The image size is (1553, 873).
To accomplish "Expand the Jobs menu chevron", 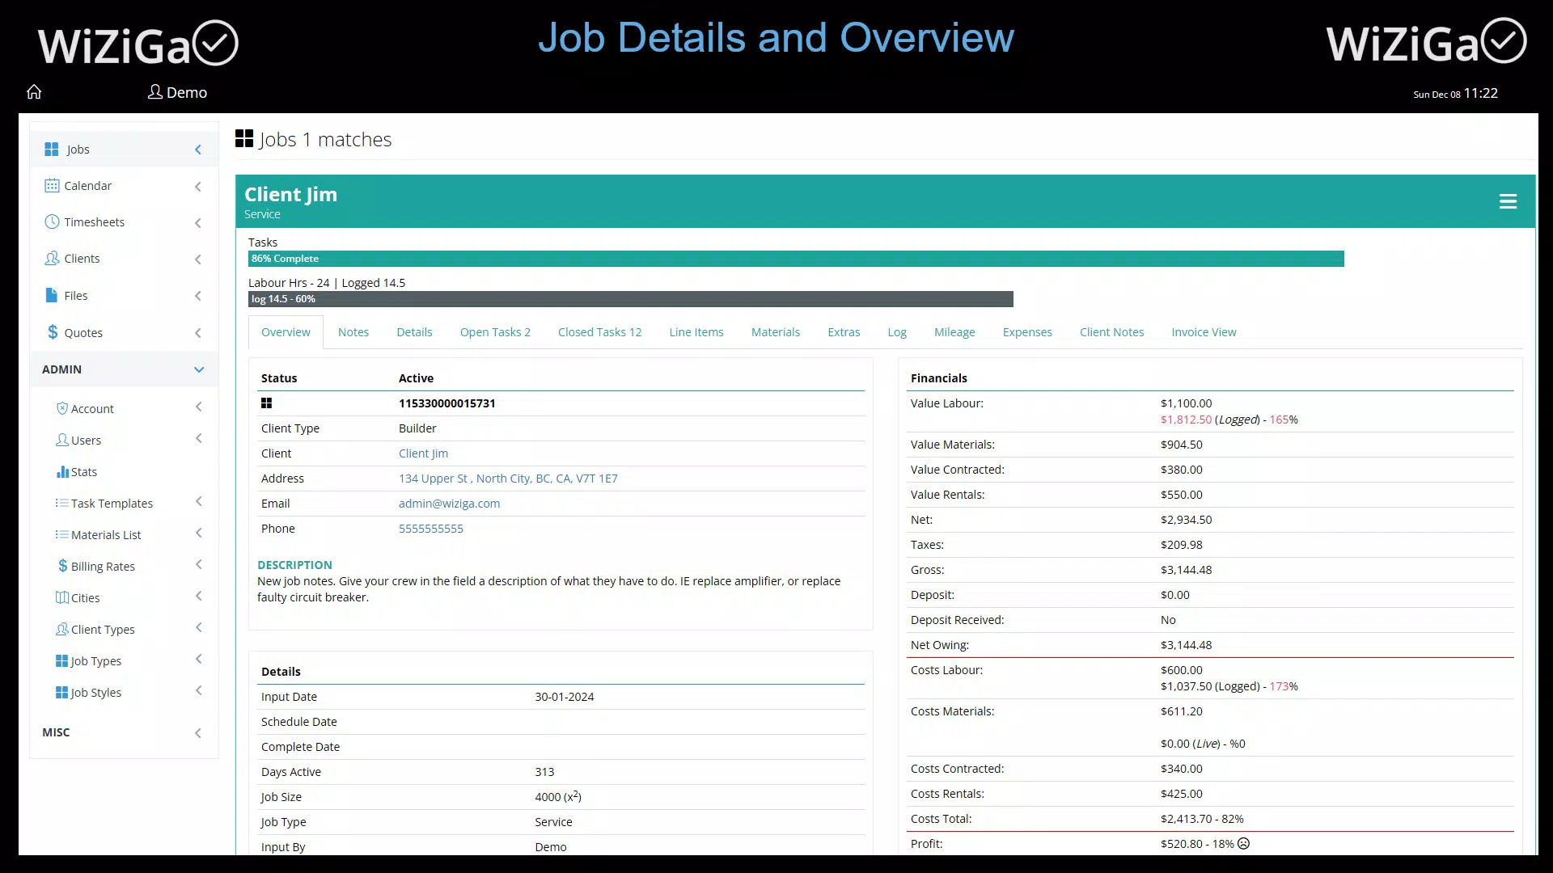I will click(x=198, y=150).
